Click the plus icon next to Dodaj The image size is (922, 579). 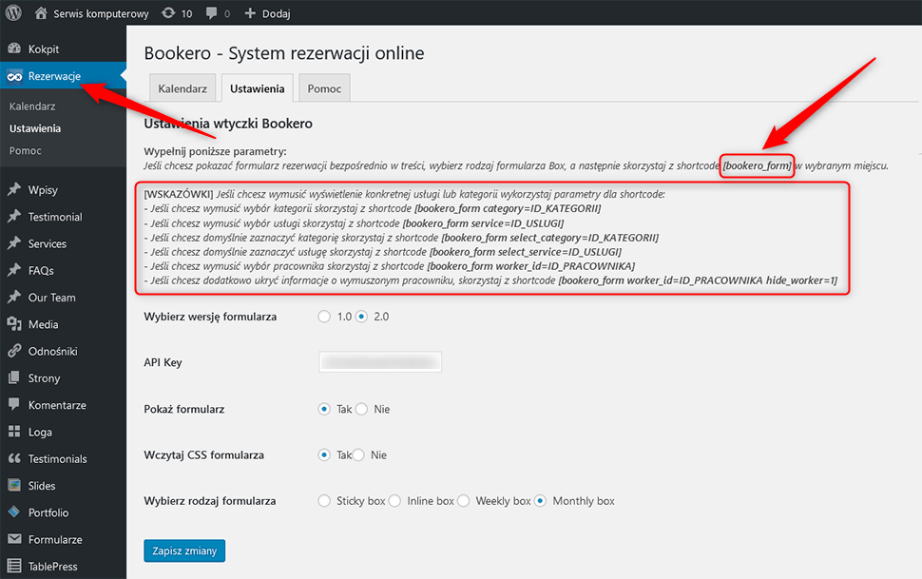pos(250,13)
